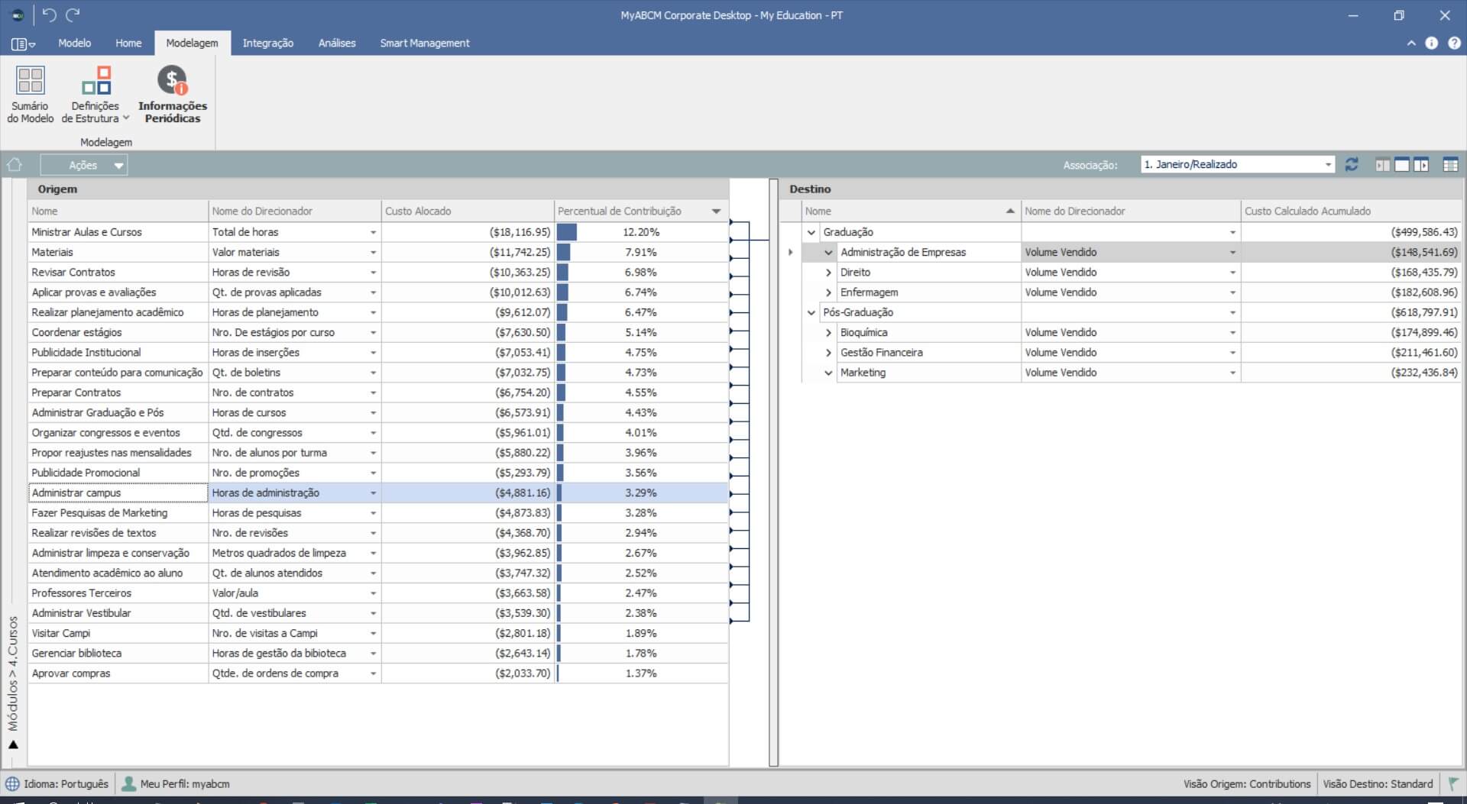Switch to single panel layout
Image resolution: width=1467 pixels, height=804 pixels.
pyautogui.click(x=1402, y=165)
